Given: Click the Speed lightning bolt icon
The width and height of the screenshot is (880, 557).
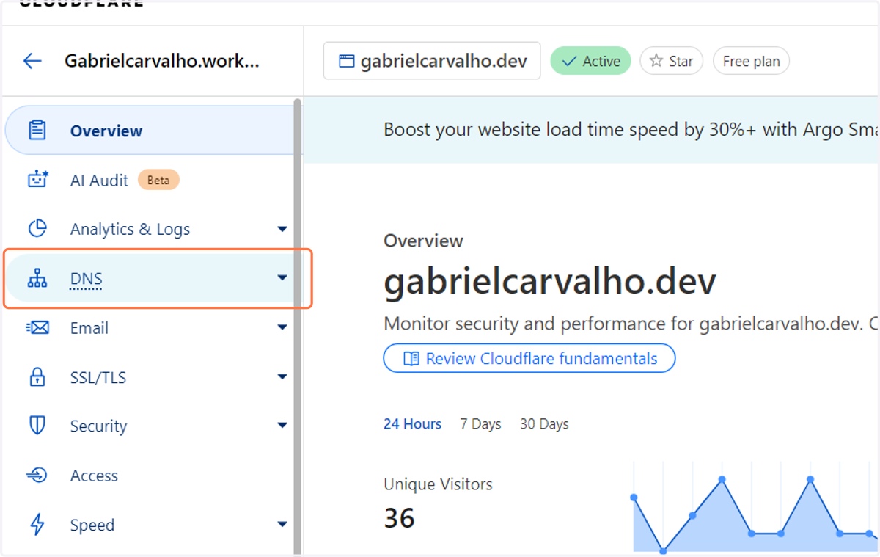Looking at the screenshot, I should (x=37, y=525).
